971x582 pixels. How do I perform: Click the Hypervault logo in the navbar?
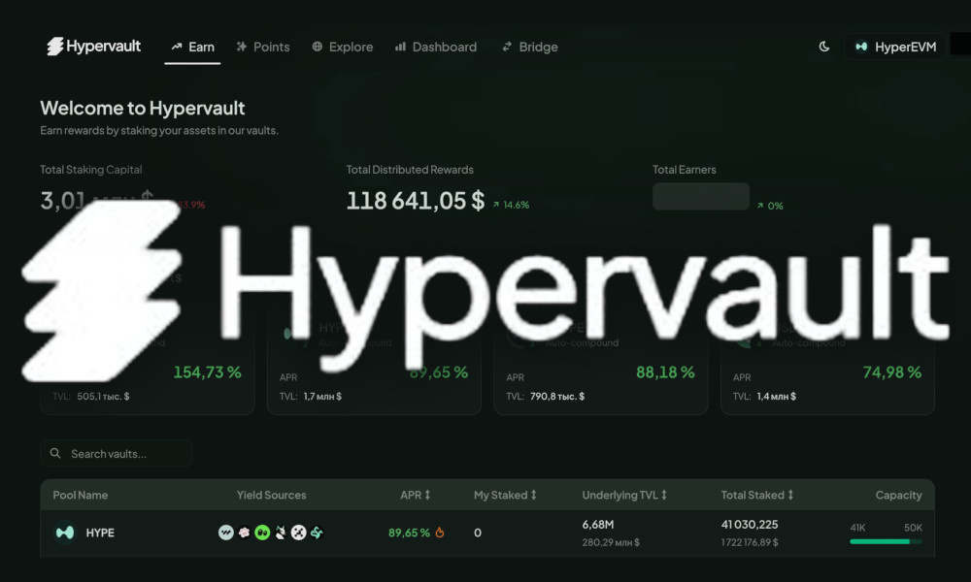94,47
